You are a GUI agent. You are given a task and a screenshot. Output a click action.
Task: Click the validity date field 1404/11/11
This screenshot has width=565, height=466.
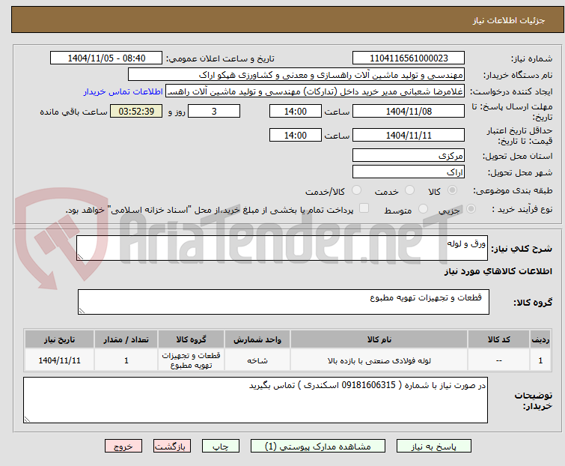pos(409,136)
